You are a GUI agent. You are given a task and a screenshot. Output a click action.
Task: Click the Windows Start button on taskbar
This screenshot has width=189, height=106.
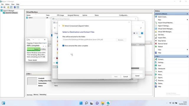coord(81,103)
